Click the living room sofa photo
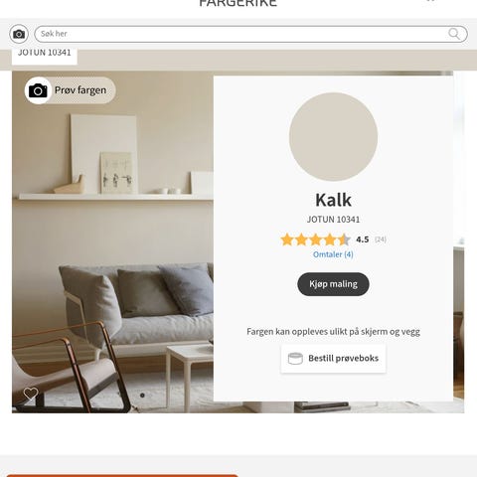Screen dimensions: 477x477 tap(112, 241)
